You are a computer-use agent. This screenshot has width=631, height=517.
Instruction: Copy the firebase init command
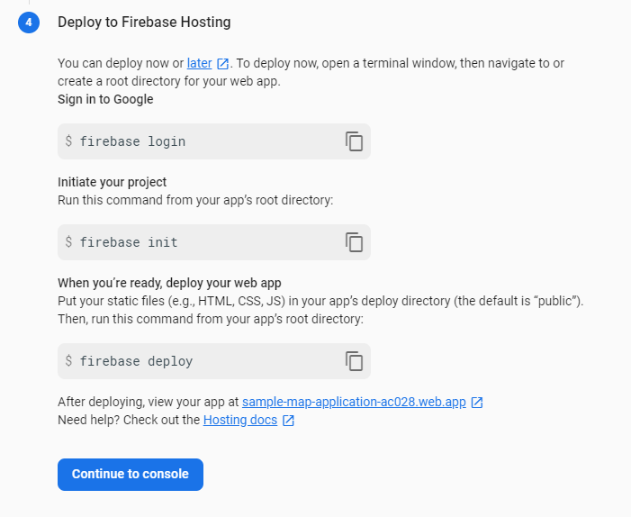(355, 242)
